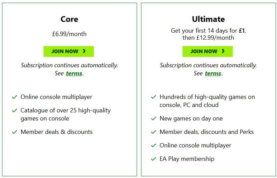
Task: Select the EA Play membership feature text
Action: point(187,159)
